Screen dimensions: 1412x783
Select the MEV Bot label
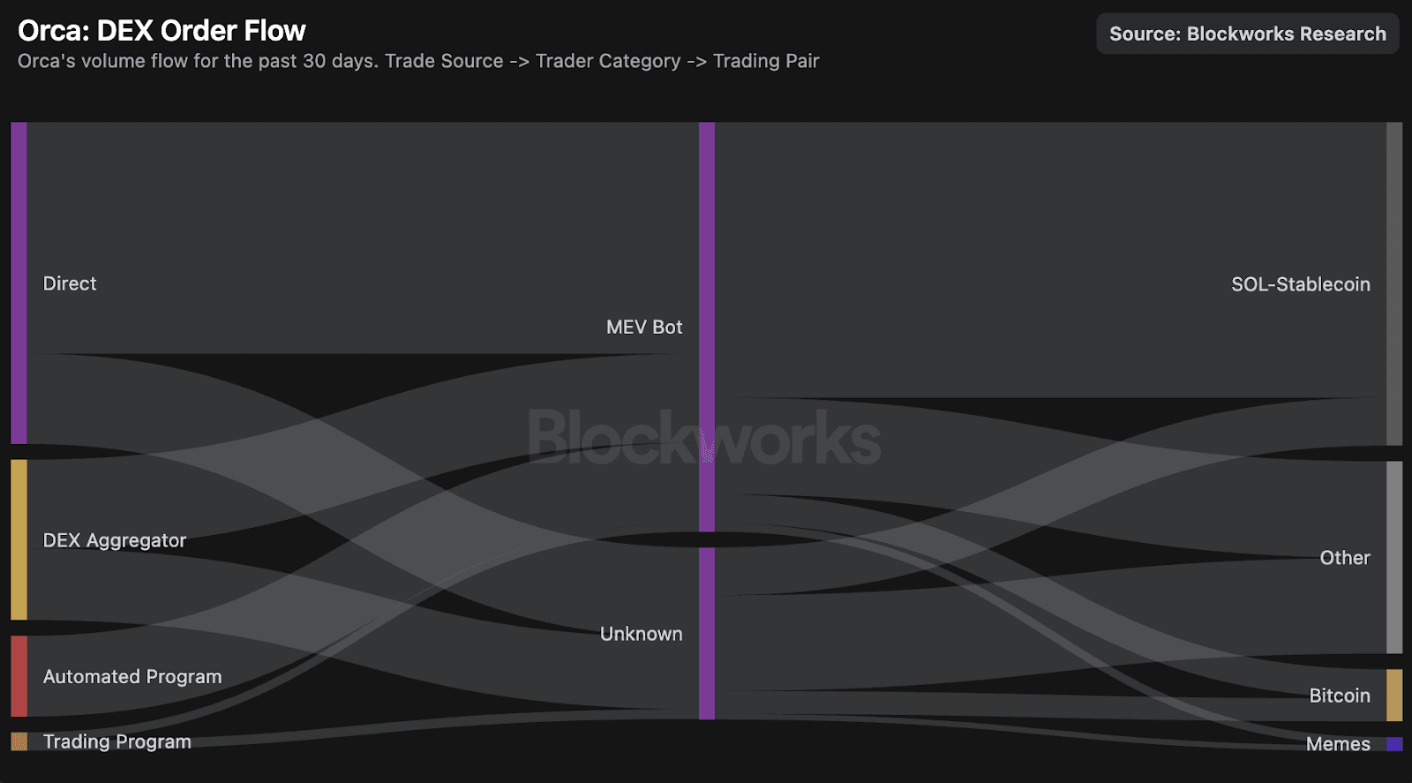click(644, 328)
